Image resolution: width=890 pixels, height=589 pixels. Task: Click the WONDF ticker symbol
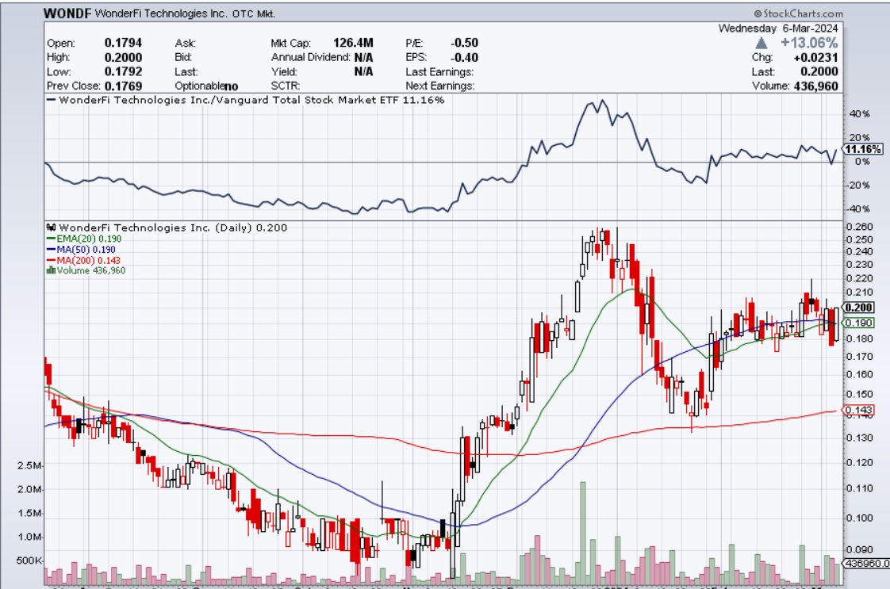[x=67, y=13]
